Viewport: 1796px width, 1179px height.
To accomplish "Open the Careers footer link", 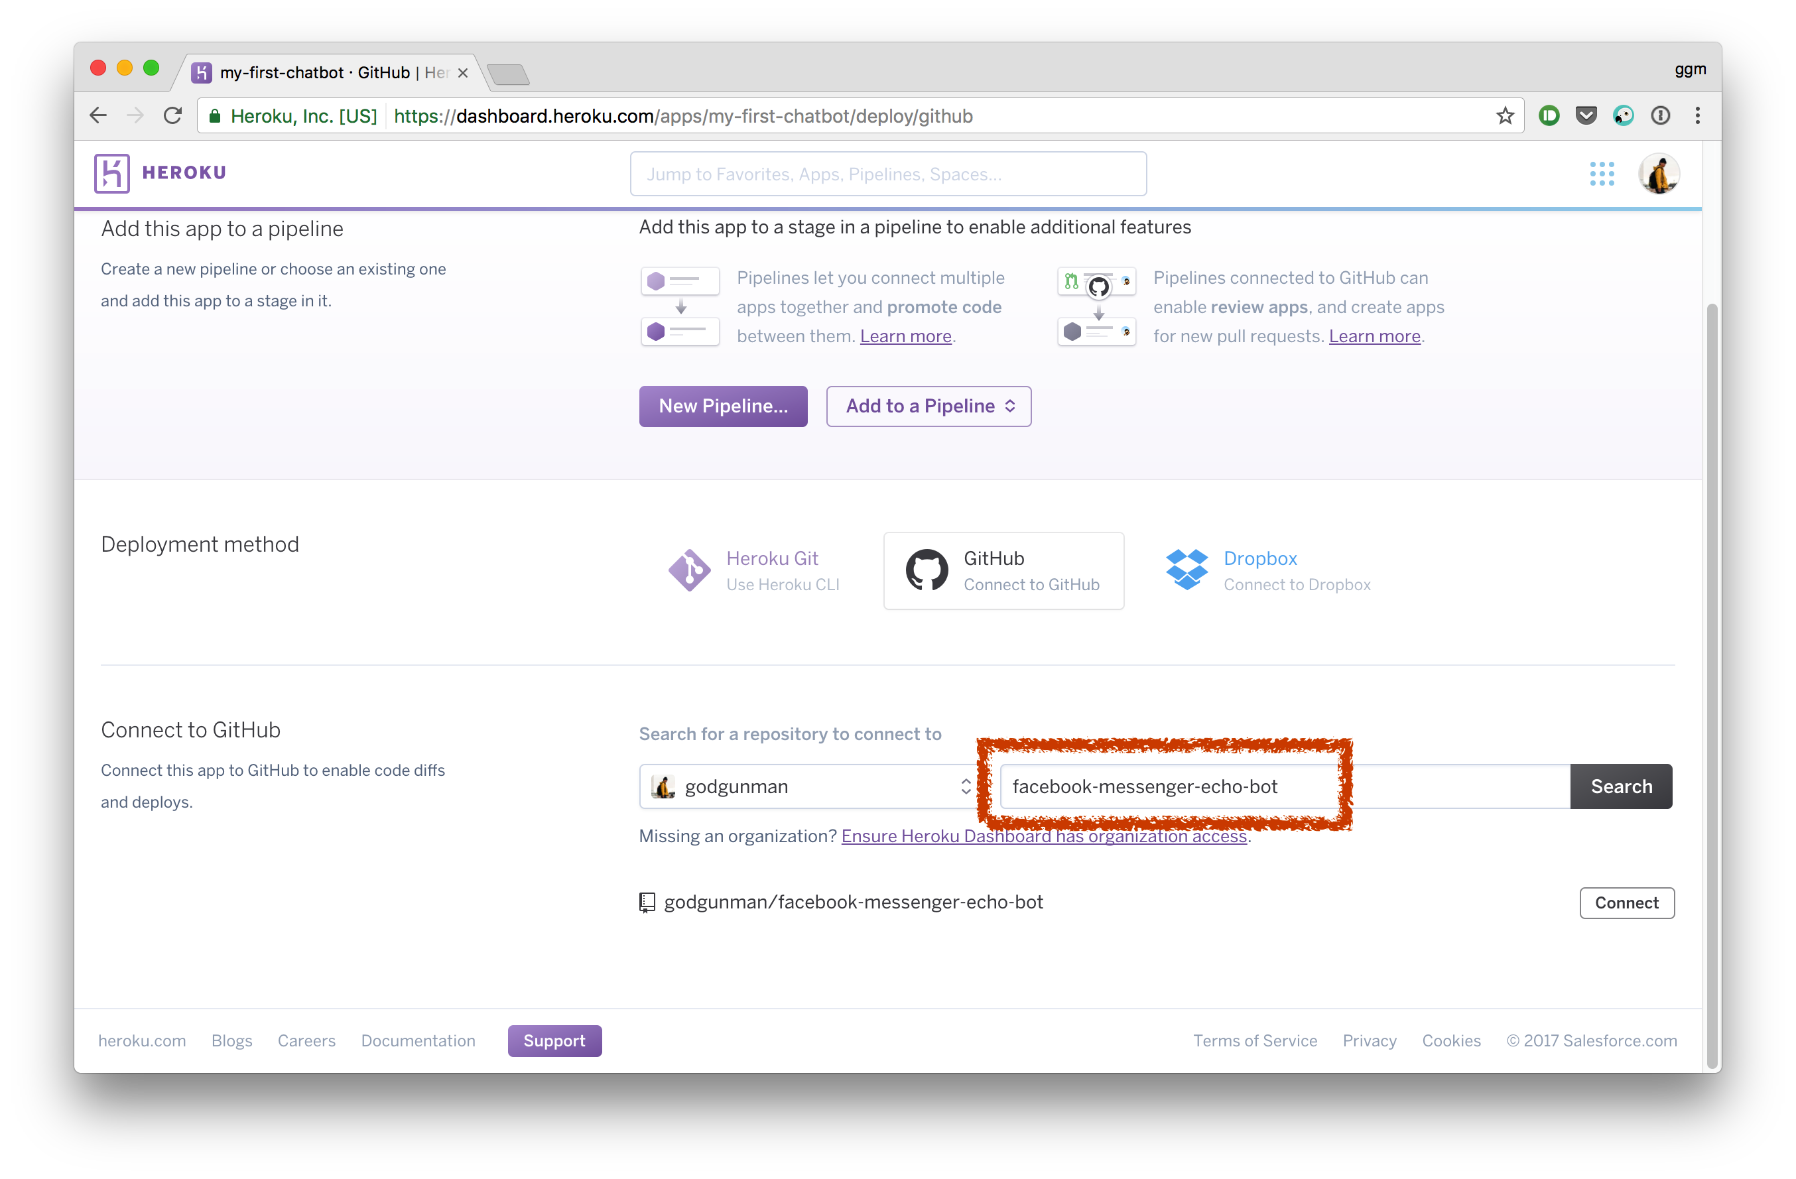I will 306,1041.
